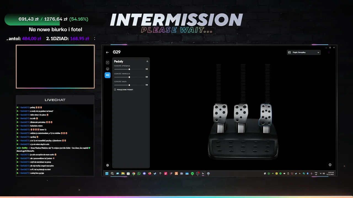Click the LIVECHAT header

point(55,100)
